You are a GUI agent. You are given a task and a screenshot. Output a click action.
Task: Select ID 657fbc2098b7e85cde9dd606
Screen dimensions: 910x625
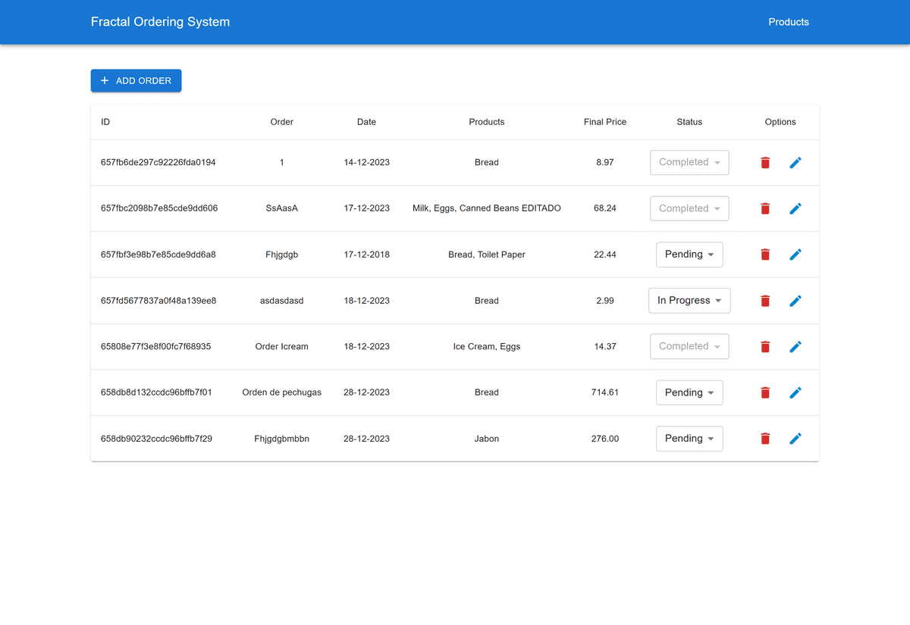pyautogui.click(x=159, y=208)
